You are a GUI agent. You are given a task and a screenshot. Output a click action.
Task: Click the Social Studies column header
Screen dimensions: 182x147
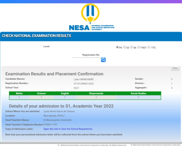pos(139,93)
